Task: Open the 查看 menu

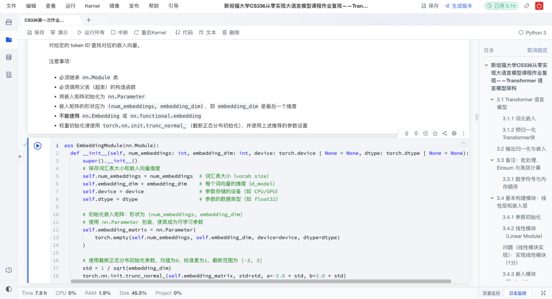Action: point(51,6)
